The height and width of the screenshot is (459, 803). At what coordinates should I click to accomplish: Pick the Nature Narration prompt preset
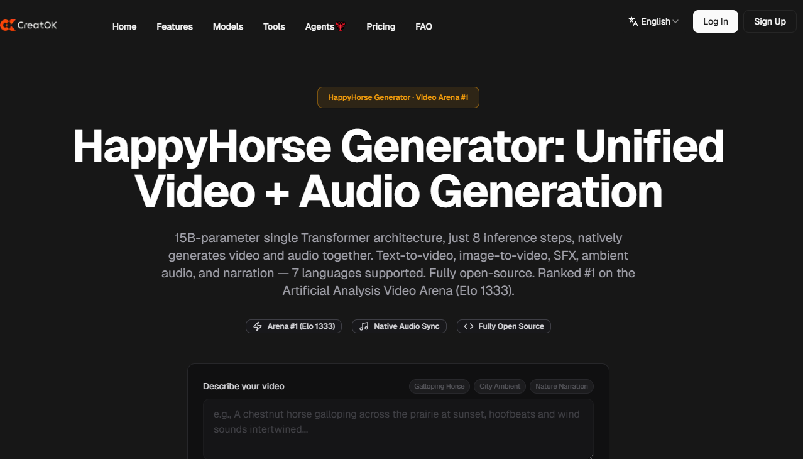pyautogui.click(x=561, y=386)
